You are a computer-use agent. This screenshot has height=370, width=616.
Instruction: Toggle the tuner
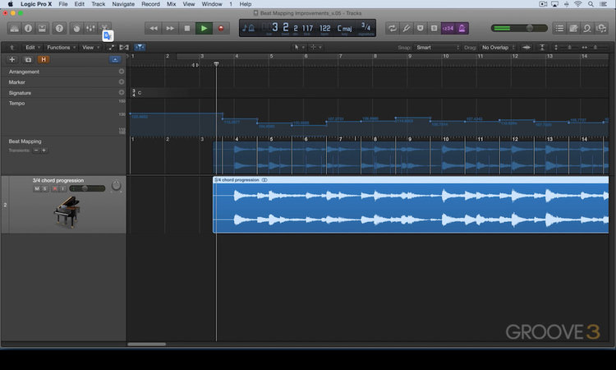(x=407, y=28)
